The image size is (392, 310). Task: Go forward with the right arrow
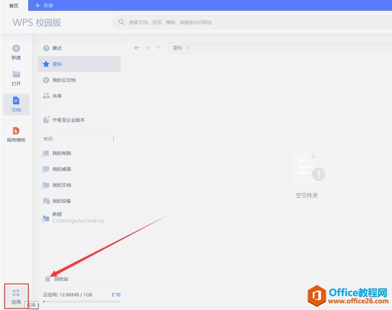[147, 47]
